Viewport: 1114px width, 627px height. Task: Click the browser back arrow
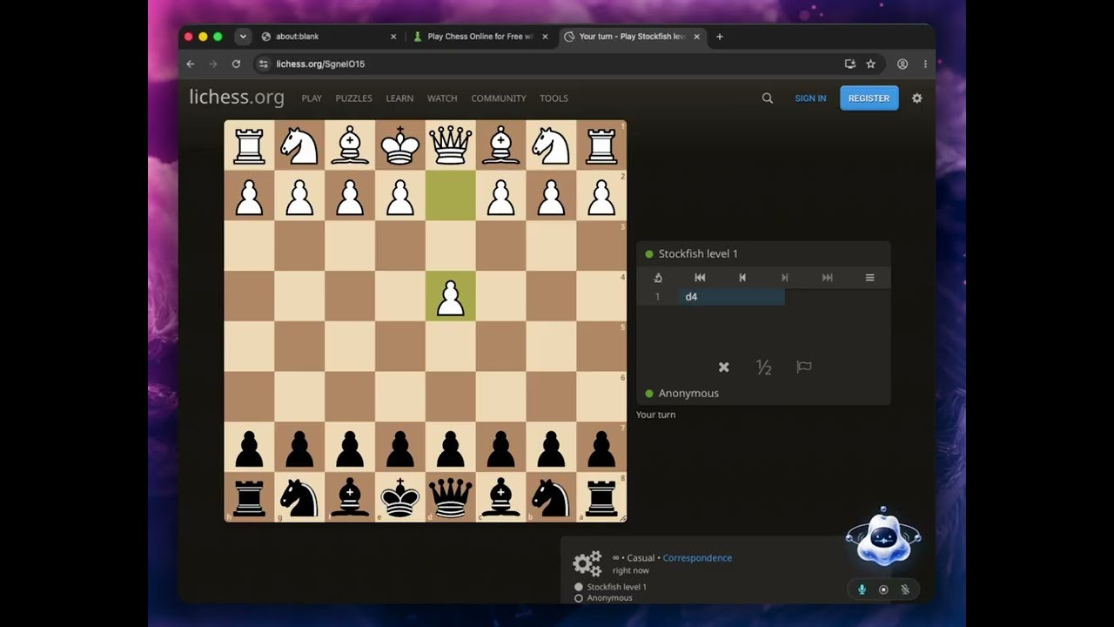pos(191,64)
